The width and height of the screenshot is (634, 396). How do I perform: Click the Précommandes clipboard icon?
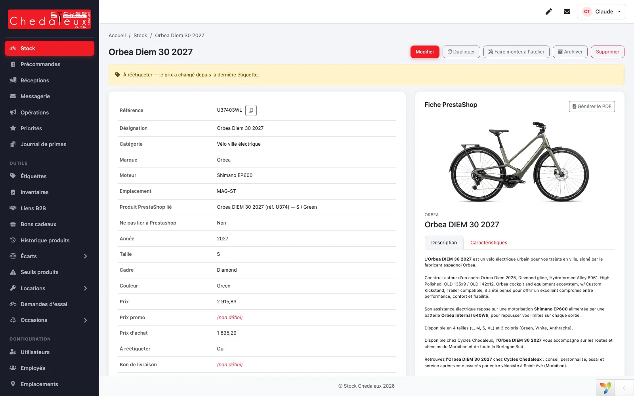coord(13,64)
